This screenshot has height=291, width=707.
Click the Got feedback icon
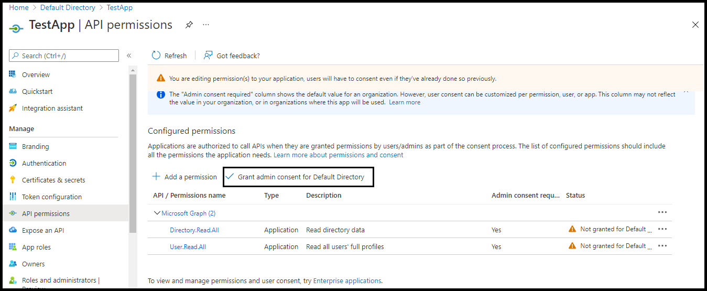pos(208,56)
